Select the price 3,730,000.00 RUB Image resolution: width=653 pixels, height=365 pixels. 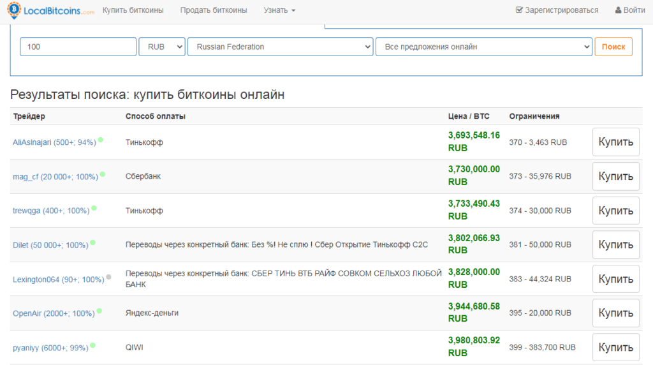click(474, 176)
